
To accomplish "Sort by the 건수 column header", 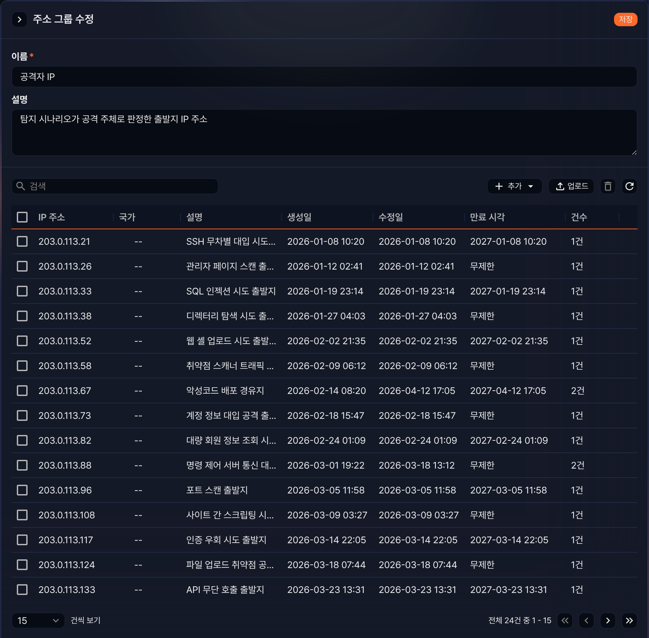I will (x=579, y=217).
